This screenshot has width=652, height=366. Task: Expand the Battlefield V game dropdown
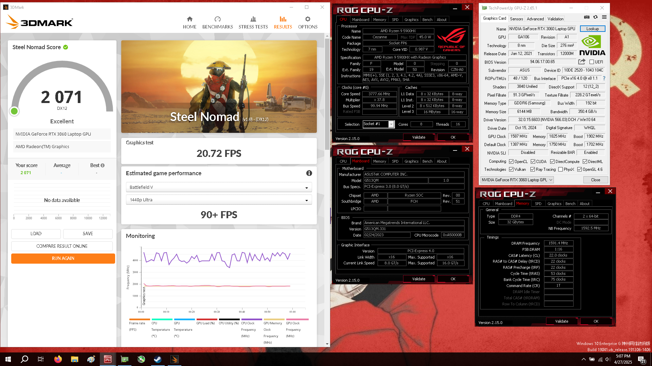(x=219, y=187)
